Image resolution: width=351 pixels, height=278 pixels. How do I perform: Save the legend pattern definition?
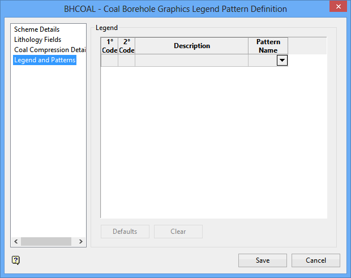pos(263,260)
